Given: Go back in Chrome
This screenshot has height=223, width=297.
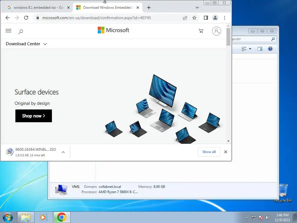Looking at the screenshot, I should (x=7, y=18).
